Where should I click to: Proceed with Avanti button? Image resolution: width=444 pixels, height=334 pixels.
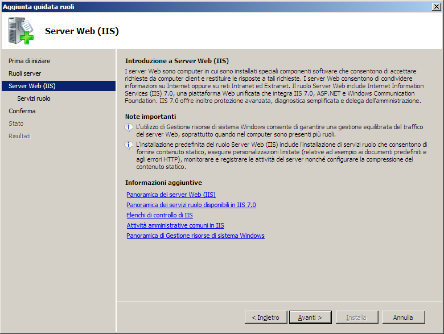click(x=310, y=317)
